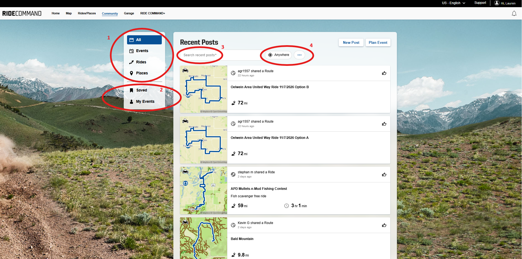Expand the US - English language dropdown

[453, 3]
